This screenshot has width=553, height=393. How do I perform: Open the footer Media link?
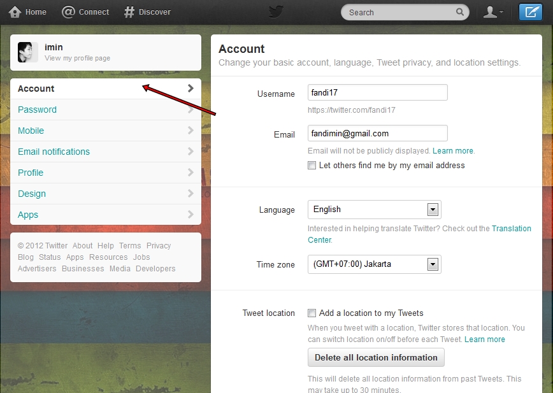(120, 269)
